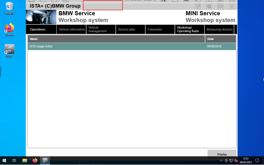Switch to Measuring devices tab

pos(219,29)
